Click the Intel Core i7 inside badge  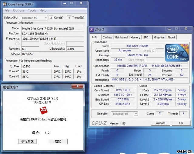click(177, 53)
